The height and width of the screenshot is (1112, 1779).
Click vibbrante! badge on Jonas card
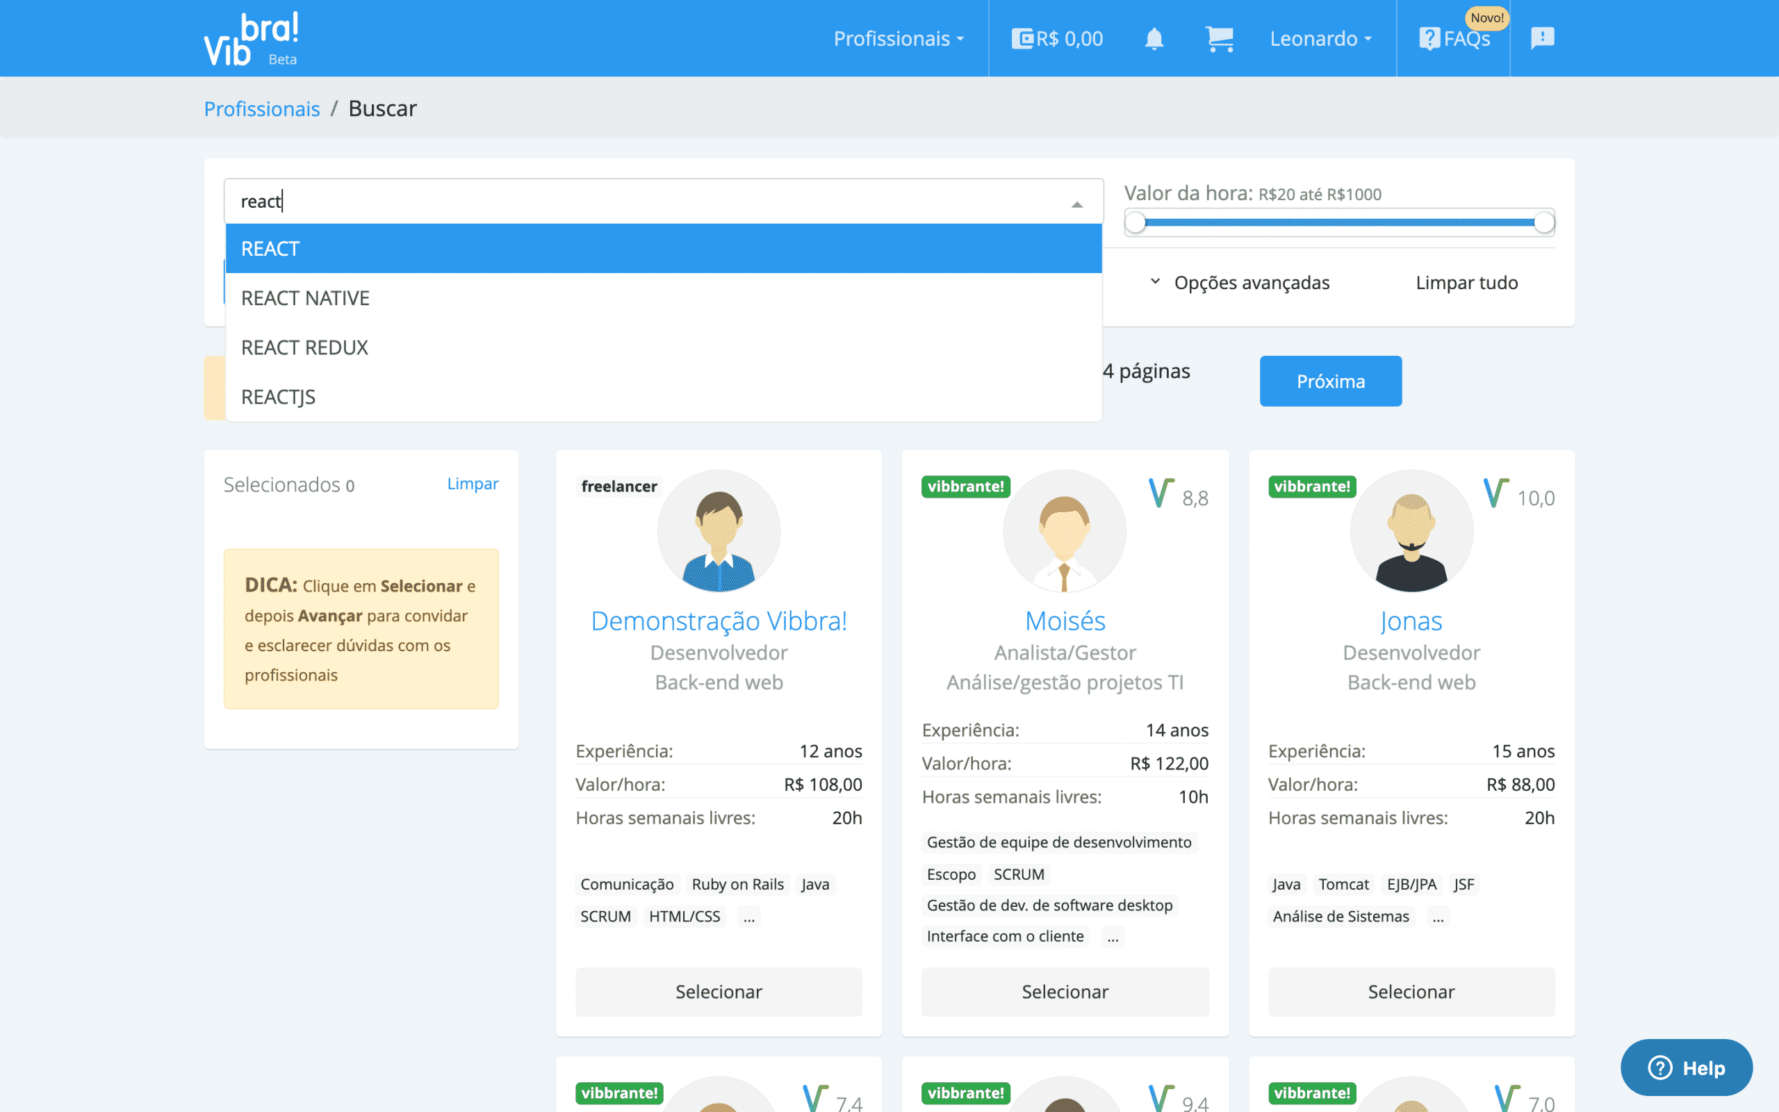[x=1312, y=486]
